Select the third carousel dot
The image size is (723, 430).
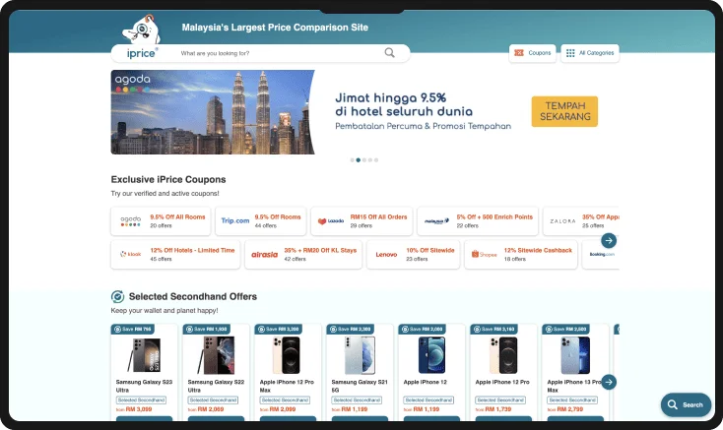(x=364, y=160)
